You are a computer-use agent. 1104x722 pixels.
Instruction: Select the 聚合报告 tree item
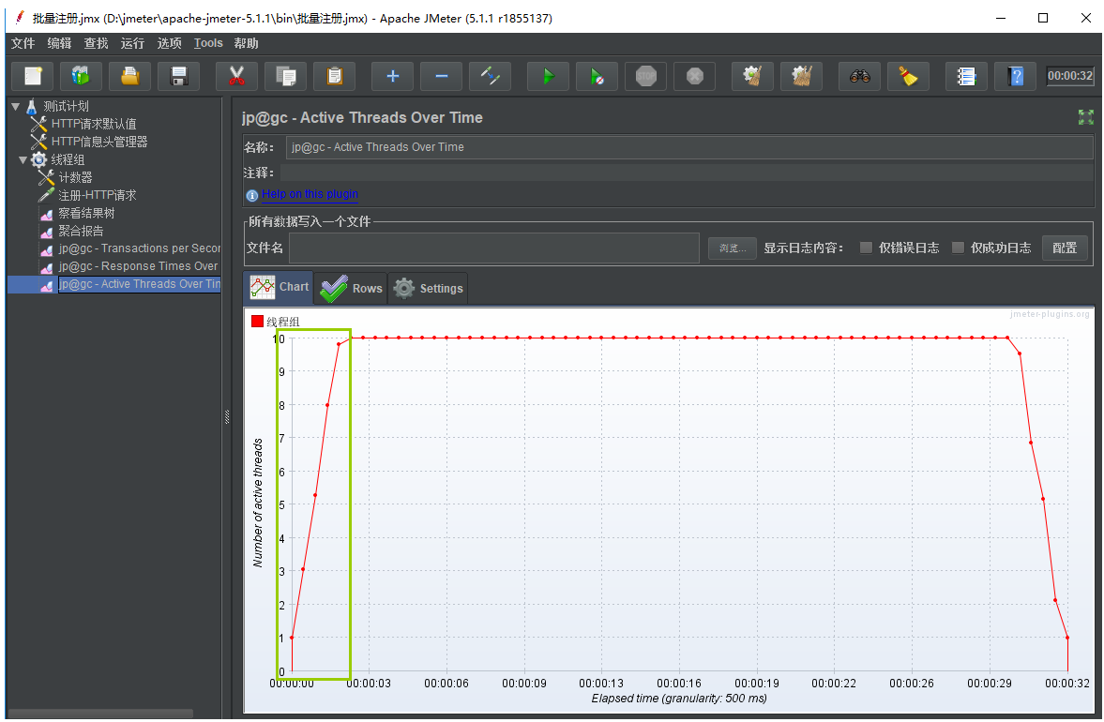pyautogui.click(x=81, y=231)
